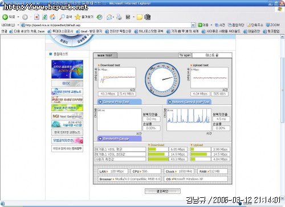This screenshot has width=285, height=207.
Task: Open the Back button history dropdown arrow
Action: coord(18,17)
